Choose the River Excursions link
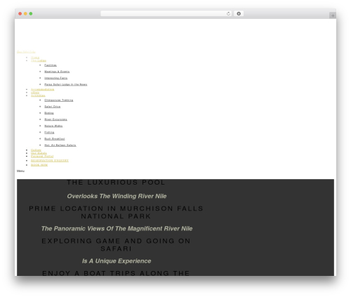This screenshot has height=297, width=351. pos(55,119)
